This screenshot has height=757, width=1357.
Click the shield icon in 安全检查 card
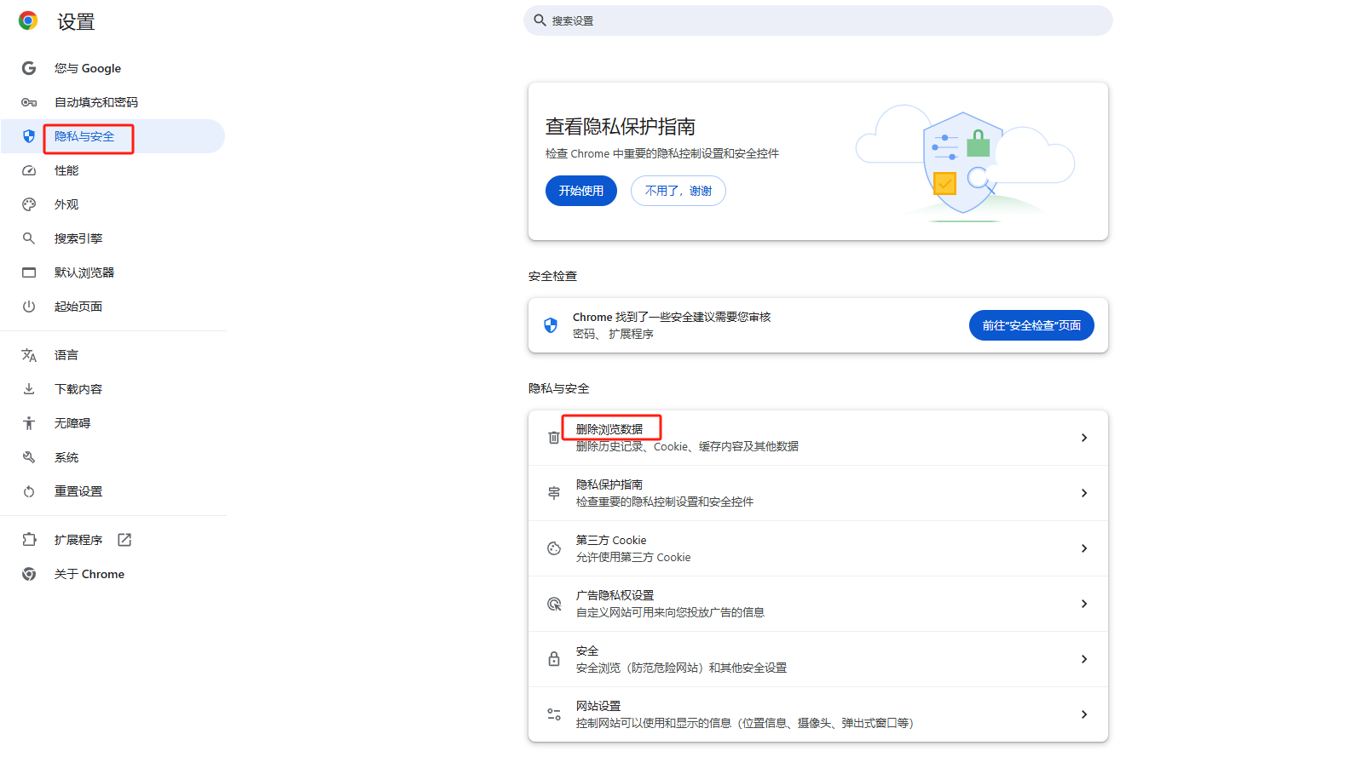pyautogui.click(x=551, y=325)
